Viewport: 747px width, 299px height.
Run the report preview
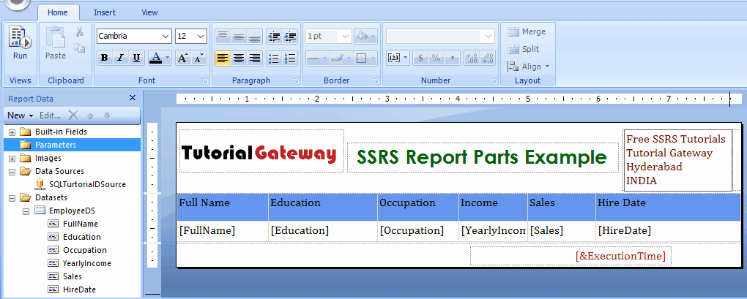20,43
